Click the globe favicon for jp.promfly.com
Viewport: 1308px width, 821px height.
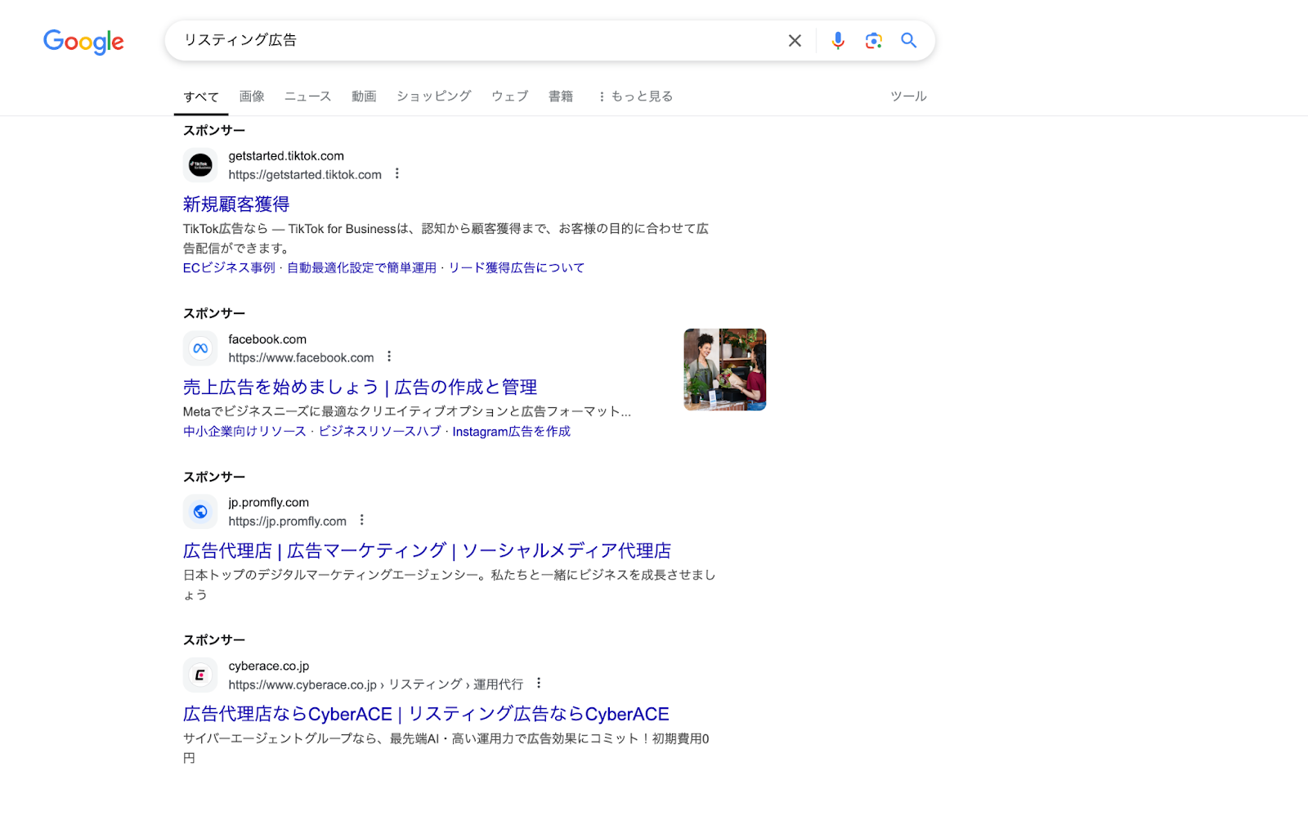coord(200,512)
